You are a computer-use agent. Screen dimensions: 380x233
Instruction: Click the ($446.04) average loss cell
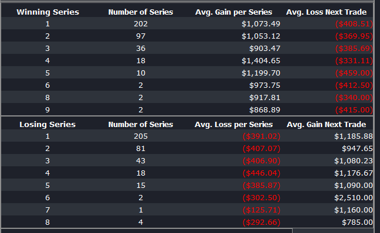[x=262, y=173]
